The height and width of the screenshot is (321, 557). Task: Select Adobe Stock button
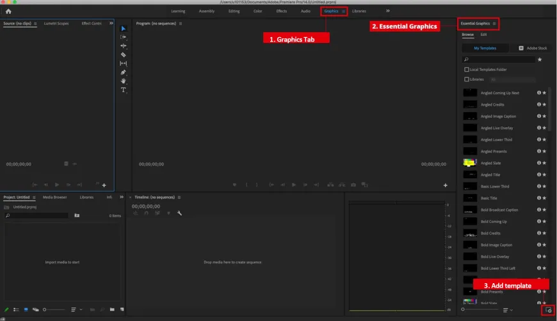(x=533, y=48)
